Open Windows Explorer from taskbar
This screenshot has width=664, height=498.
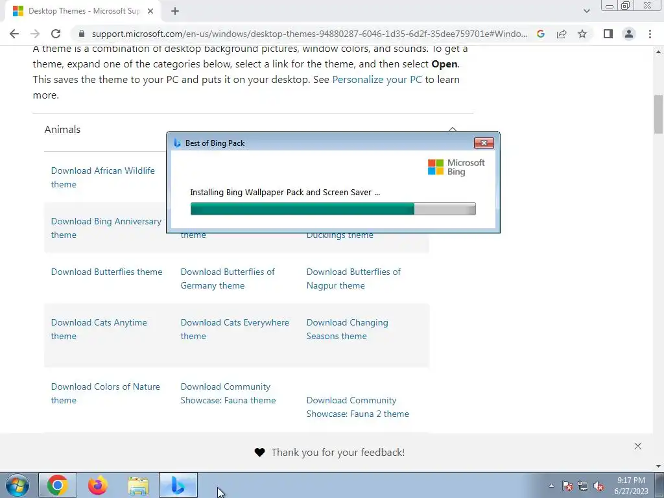(138, 485)
